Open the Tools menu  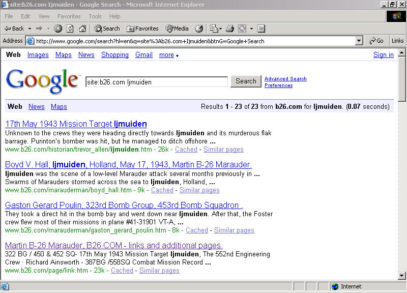click(95, 16)
